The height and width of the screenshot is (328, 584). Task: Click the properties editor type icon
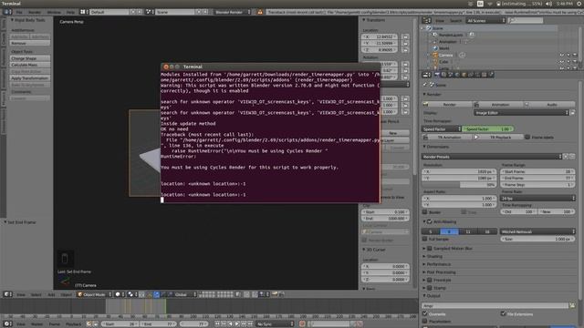(x=427, y=75)
